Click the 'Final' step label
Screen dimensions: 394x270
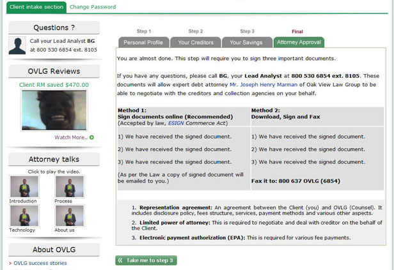pyautogui.click(x=297, y=31)
